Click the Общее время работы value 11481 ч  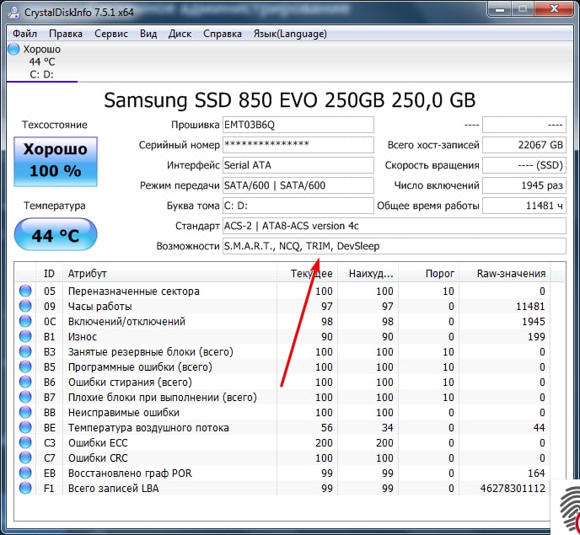tap(524, 206)
